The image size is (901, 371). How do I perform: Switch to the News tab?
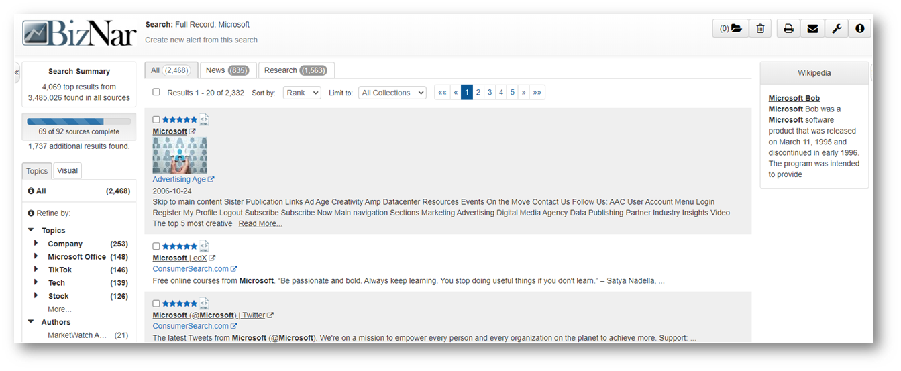pos(227,70)
